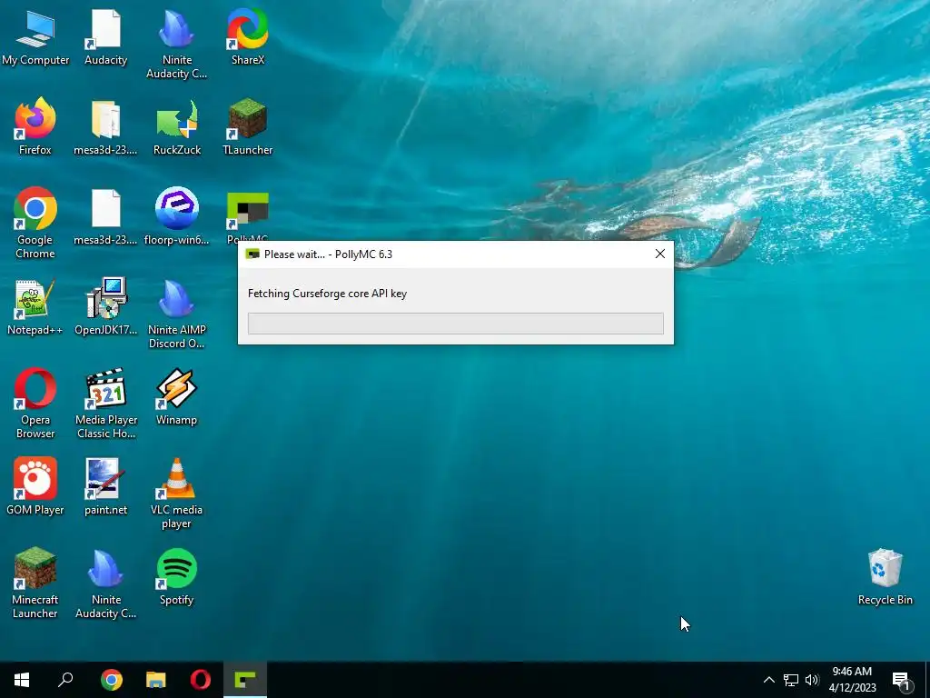Select the floorp-win6 desktop icon
Screen dimensions: 930x698
[x=177, y=216]
